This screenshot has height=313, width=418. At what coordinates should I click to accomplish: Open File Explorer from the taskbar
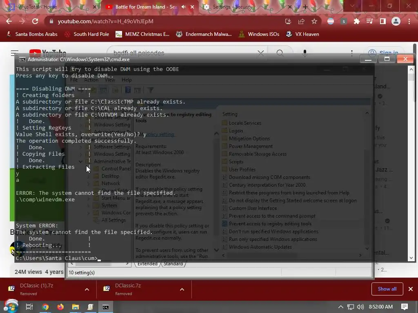click(x=76, y=307)
